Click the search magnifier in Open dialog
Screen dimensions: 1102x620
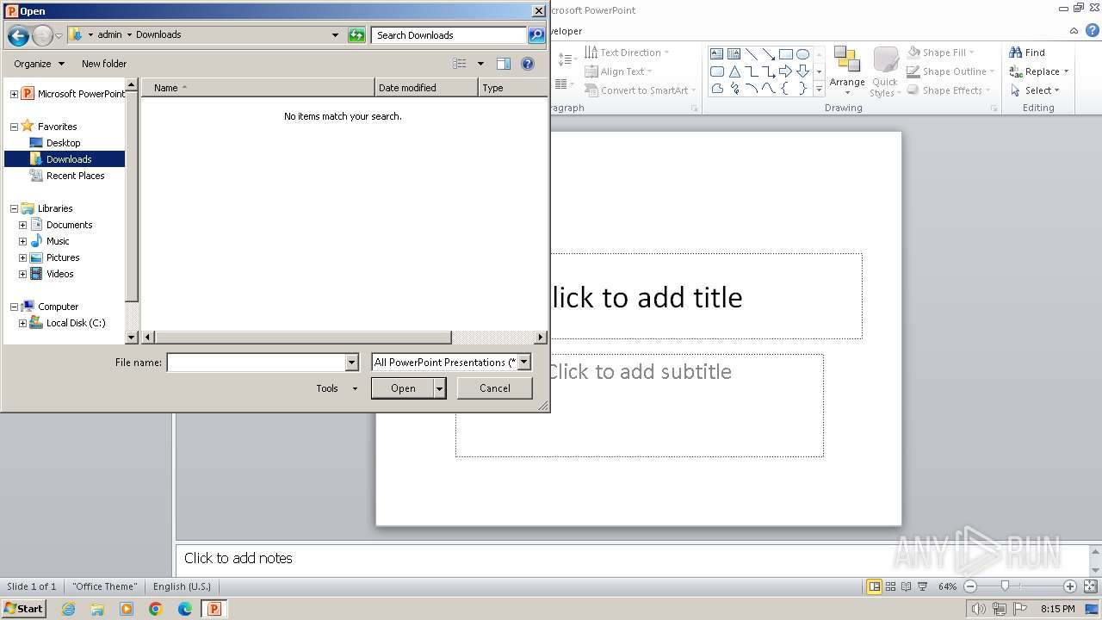(536, 35)
